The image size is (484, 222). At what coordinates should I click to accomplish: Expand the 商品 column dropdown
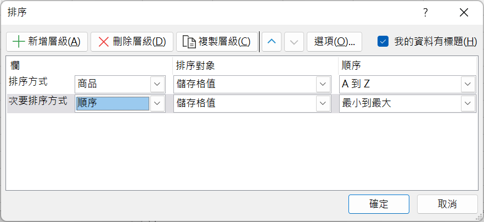[x=157, y=84]
